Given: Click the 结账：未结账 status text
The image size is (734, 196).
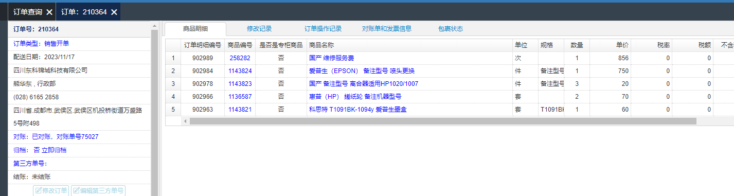Looking at the screenshot, I should pos(32,177).
